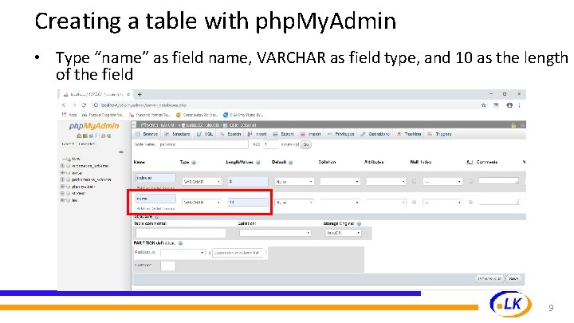Open the Type dropdown in the first column row
Screen dimensions: 574x323
[x=202, y=182]
